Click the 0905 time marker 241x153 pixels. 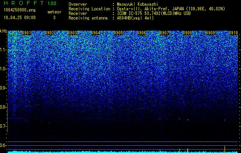click(118, 33)
